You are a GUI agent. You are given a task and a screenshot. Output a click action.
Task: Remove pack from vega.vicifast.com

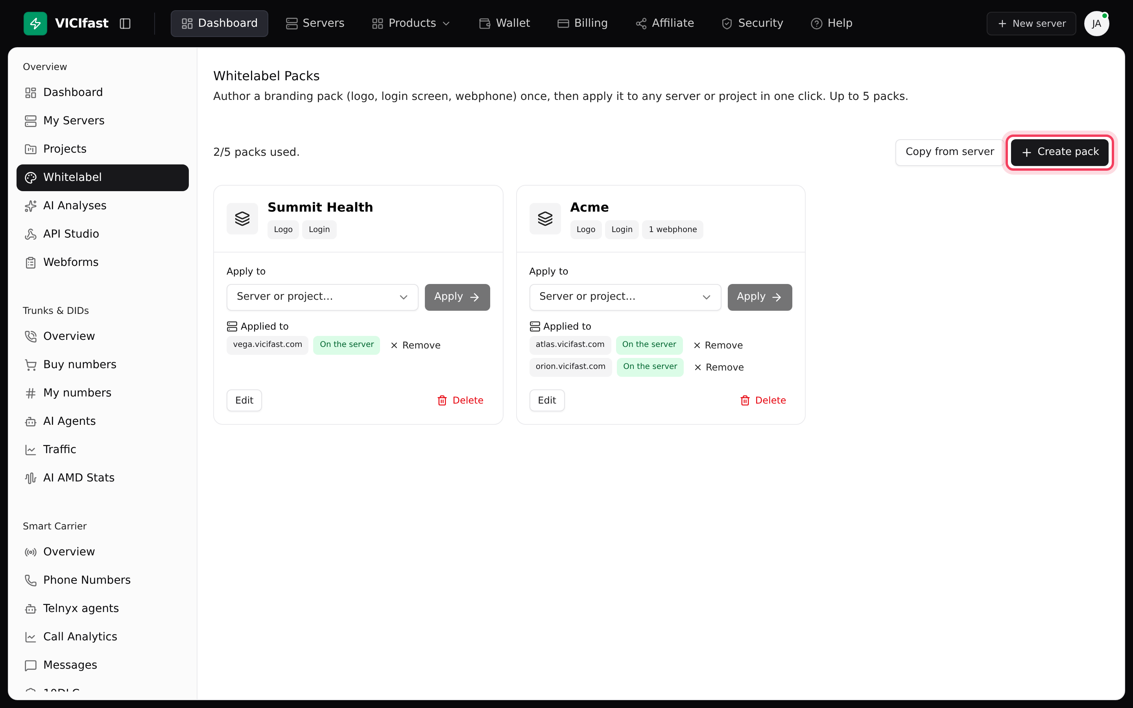coord(415,345)
